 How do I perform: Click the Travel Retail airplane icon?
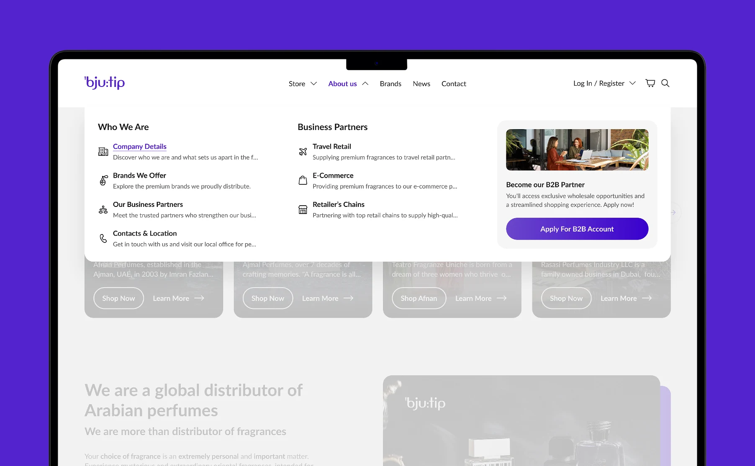[x=303, y=152]
